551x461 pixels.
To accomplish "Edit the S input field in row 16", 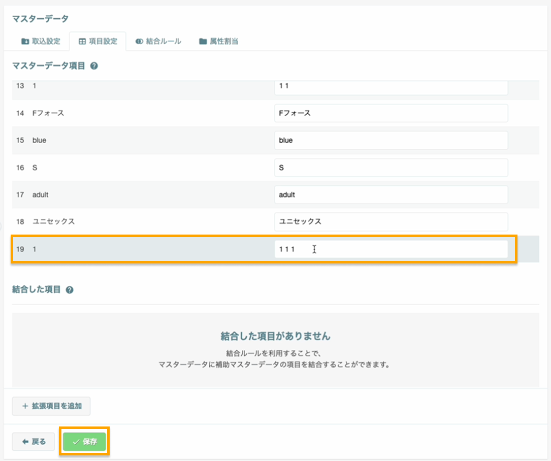I will (x=391, y=168).
